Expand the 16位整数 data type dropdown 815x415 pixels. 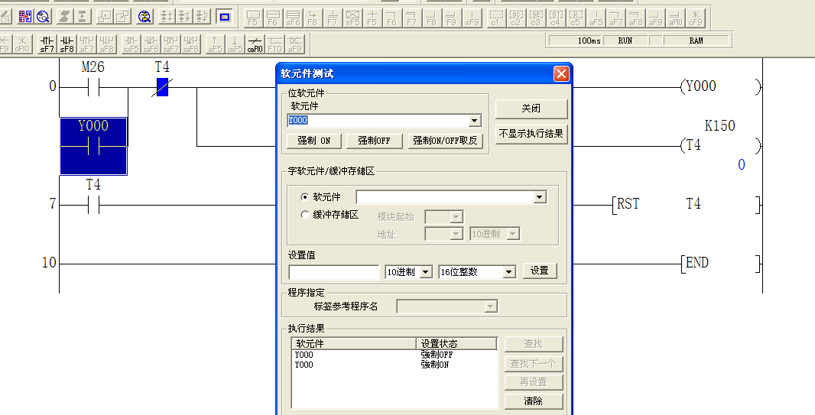click(x=508, y=272)
